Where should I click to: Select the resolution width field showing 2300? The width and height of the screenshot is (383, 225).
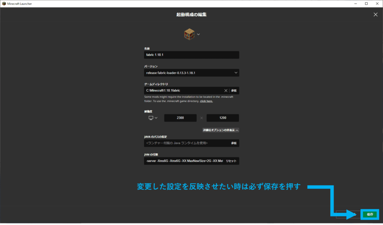(x=180, y=118)
